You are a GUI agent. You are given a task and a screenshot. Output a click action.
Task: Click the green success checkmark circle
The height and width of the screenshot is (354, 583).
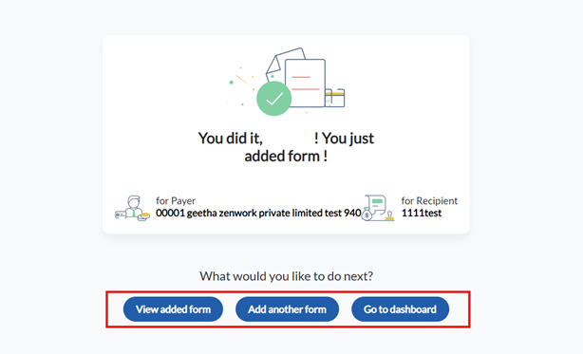coord(274,99)
